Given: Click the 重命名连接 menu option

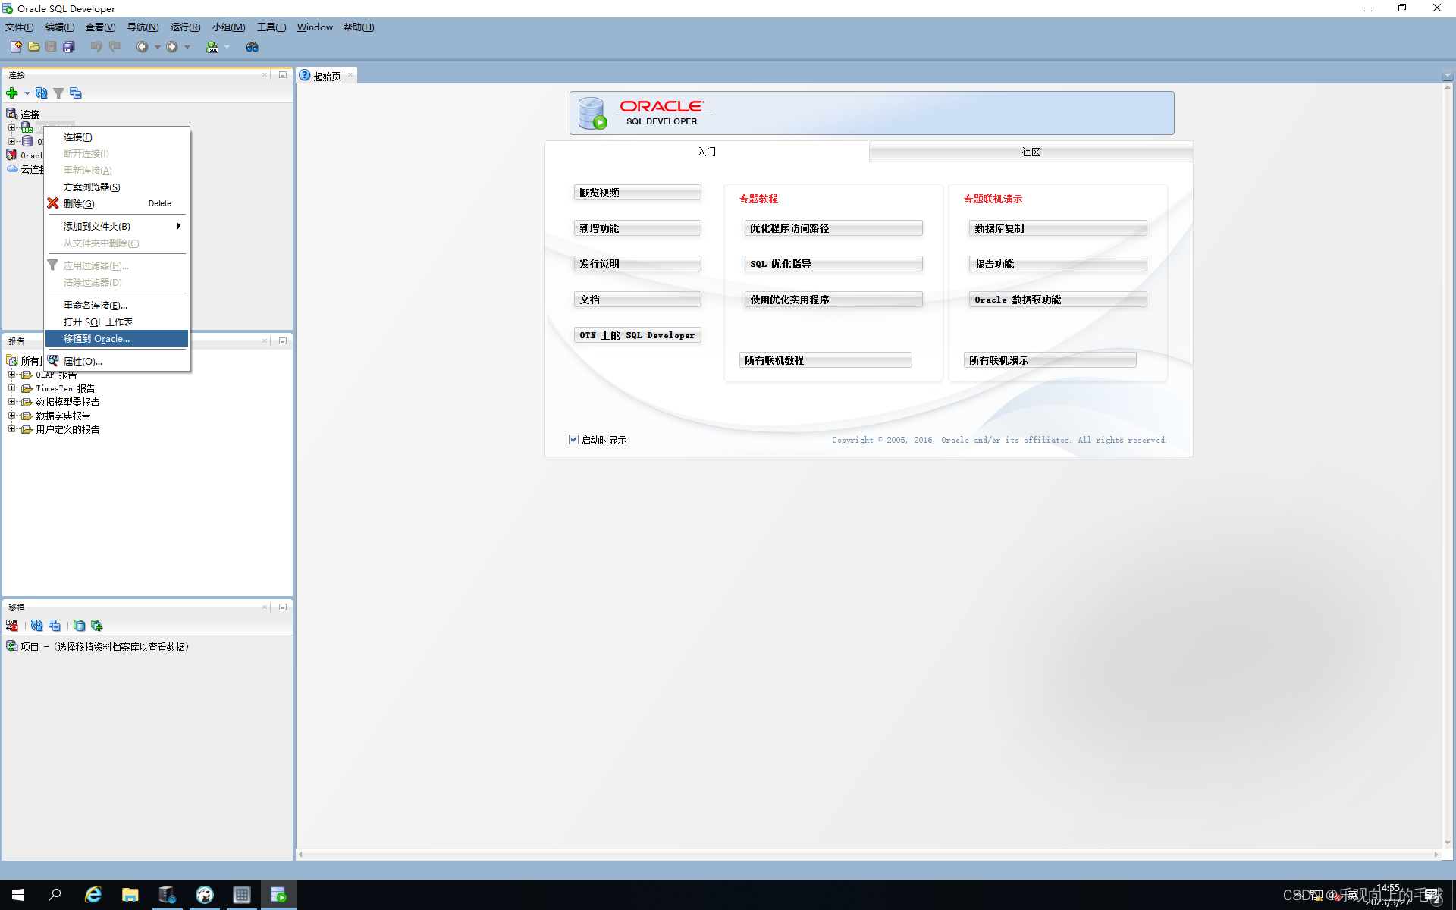Looking at the screenshot, I should tap(94, 305).
